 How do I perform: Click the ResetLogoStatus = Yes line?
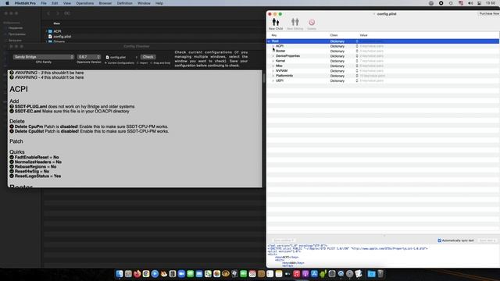click(35, 176)
